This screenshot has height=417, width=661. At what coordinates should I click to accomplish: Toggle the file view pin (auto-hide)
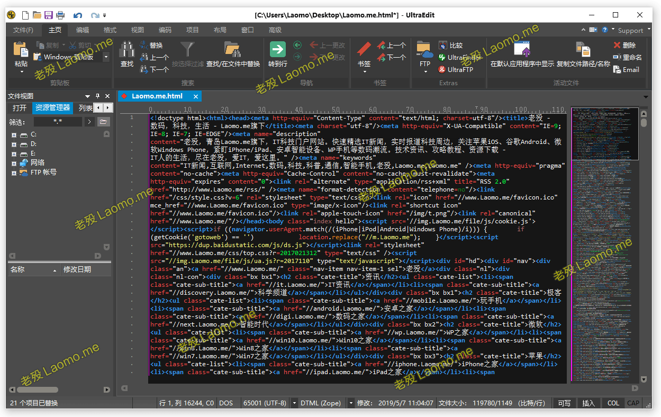[x=97, y=96]
